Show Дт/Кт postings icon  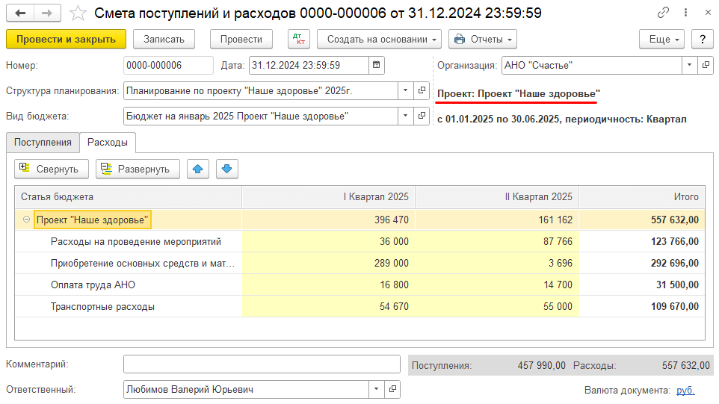(299, 40)
